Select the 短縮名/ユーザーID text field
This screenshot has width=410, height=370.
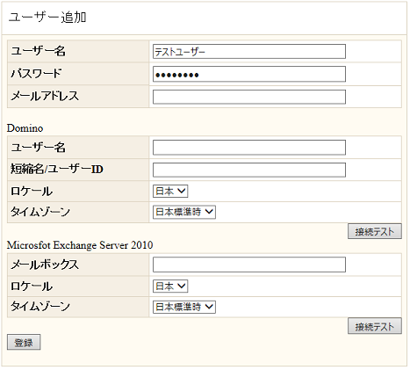click(x=249, y=170)
